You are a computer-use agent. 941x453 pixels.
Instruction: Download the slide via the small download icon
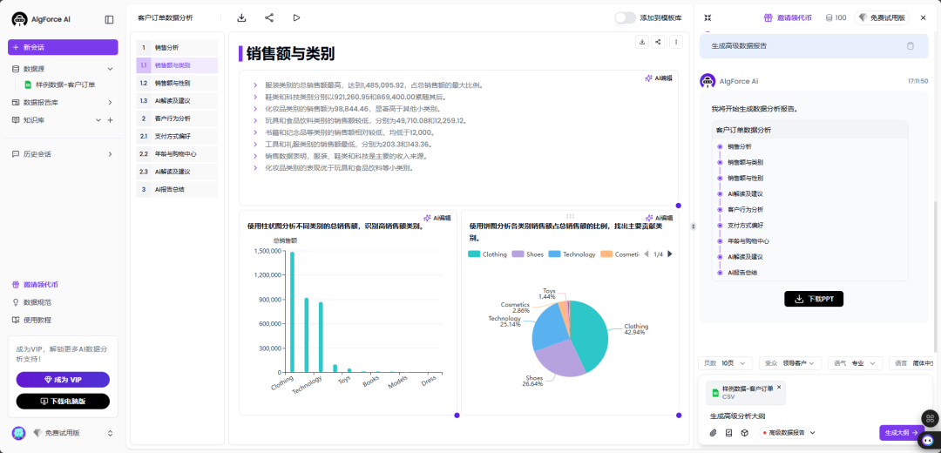point(642,42)
